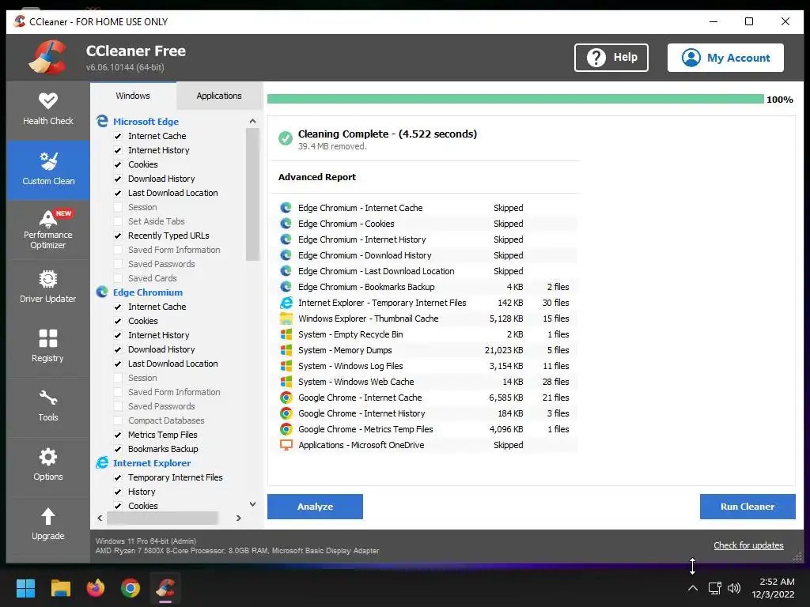Click scroll up arrow in cleaning list

click(x=252, y=121)
